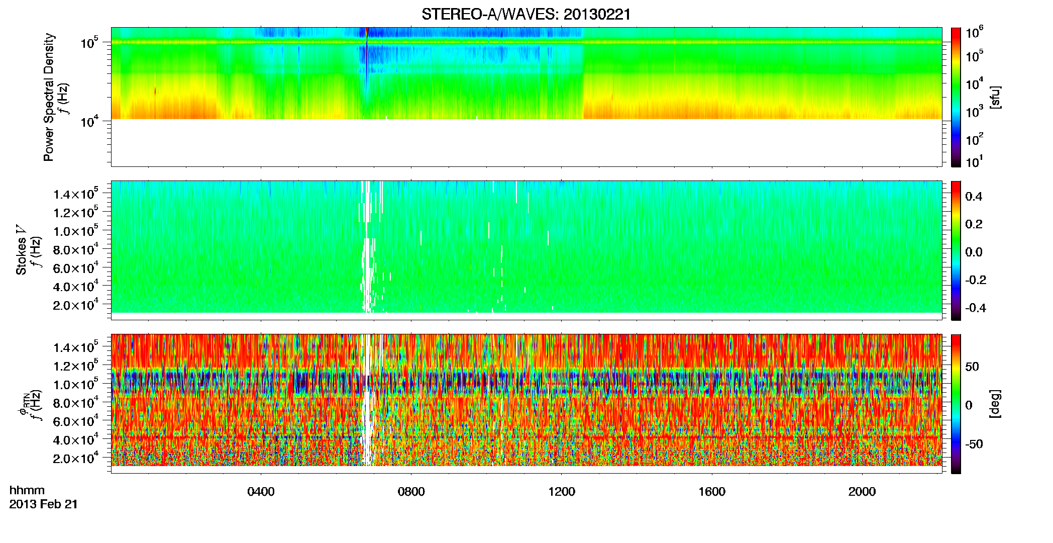Click the 1.4×10^5 tick of Stokes V panel

(75, 194)
